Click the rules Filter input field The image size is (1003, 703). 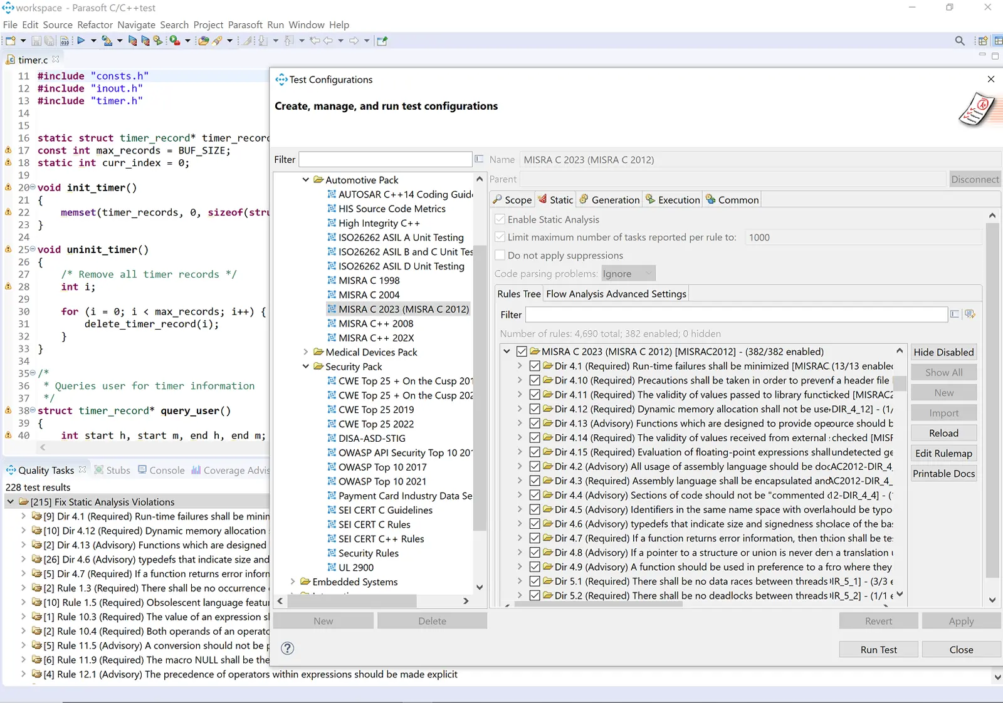[735, 315]
